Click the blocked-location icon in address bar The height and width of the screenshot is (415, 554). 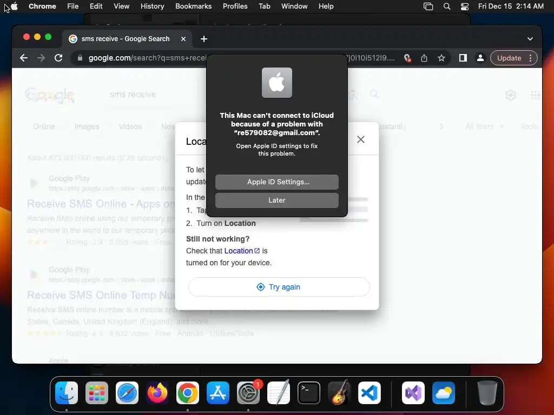pos(407,58)
